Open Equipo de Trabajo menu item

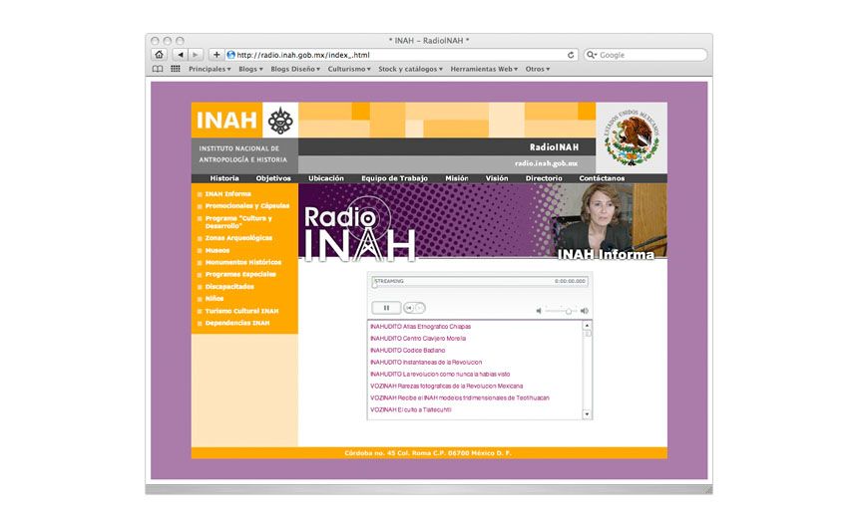tap(394, 178)
